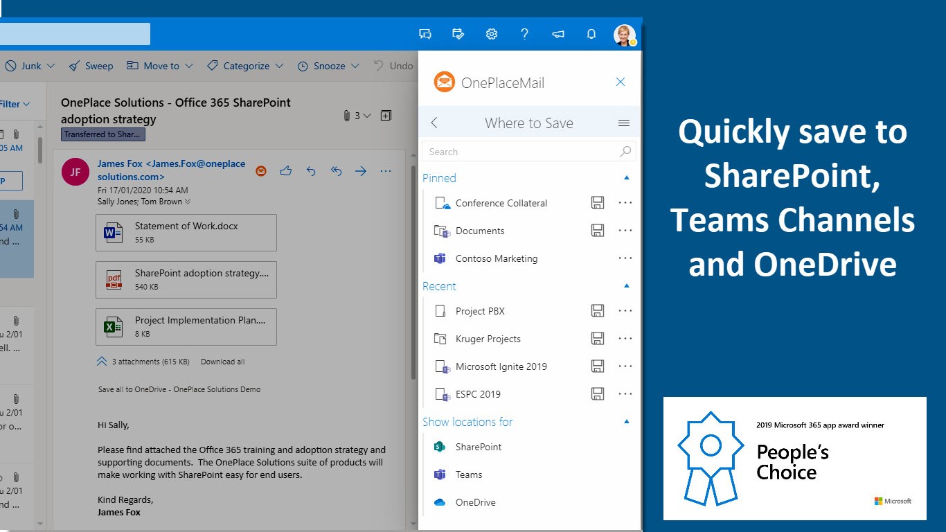Open the notifications bell

click(591, 34)
